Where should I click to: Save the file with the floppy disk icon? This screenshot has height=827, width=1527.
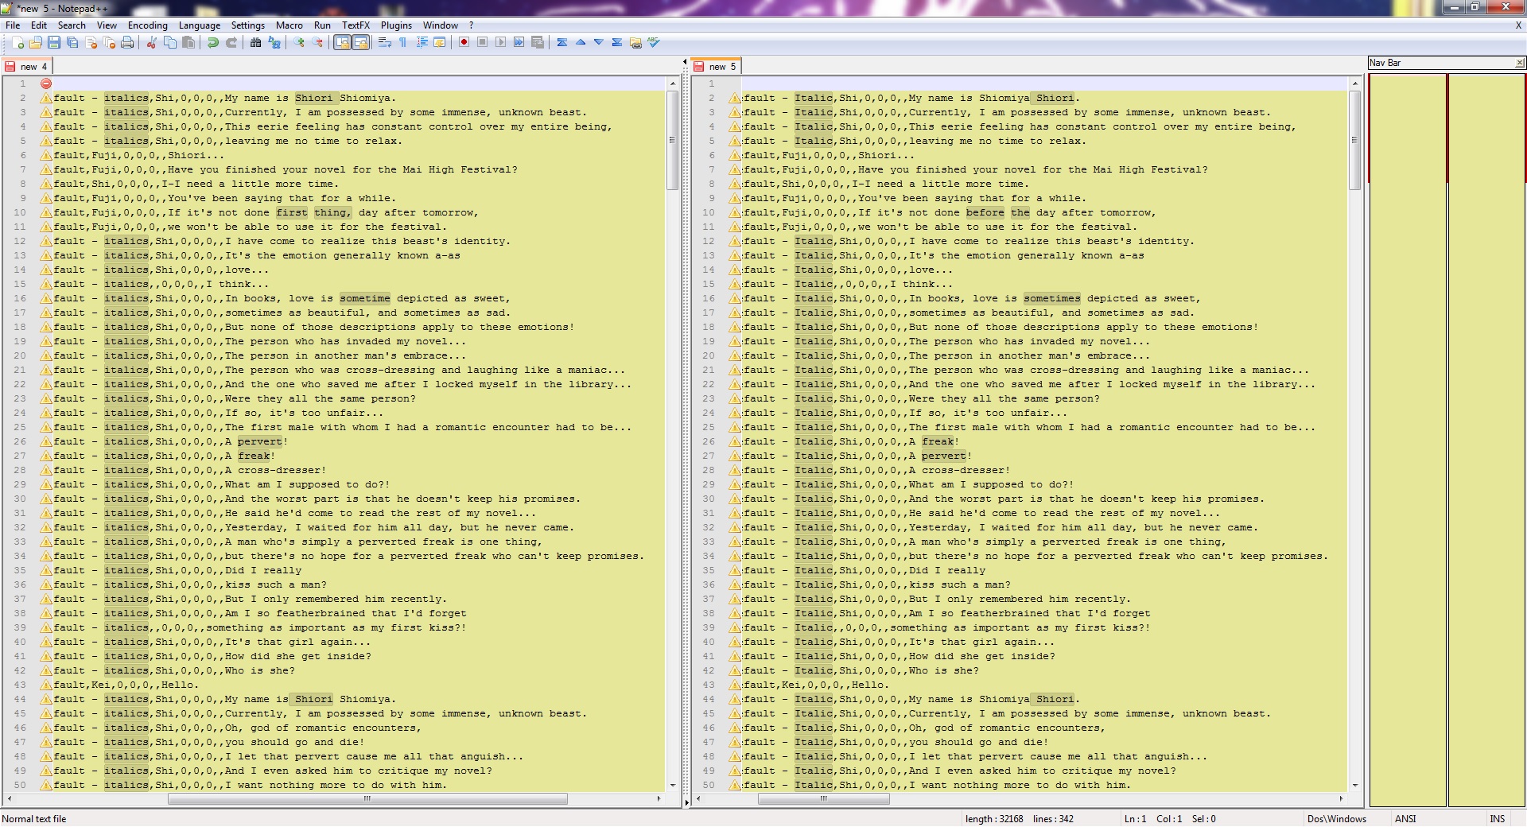53,42
